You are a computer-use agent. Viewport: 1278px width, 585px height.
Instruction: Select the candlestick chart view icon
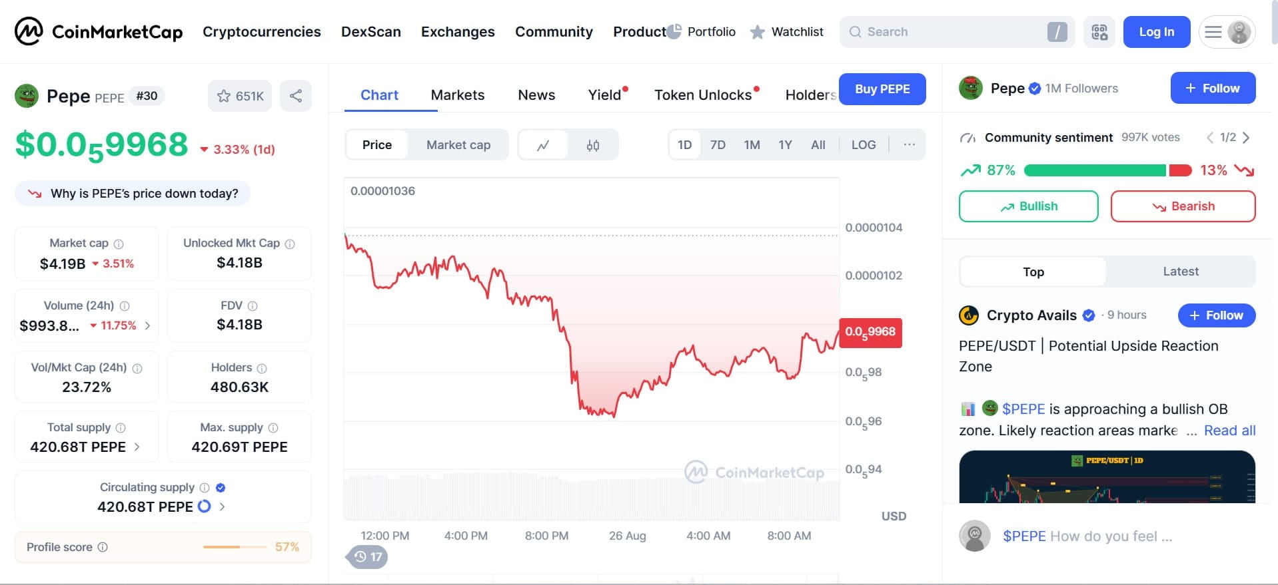(x=593, y=145)
